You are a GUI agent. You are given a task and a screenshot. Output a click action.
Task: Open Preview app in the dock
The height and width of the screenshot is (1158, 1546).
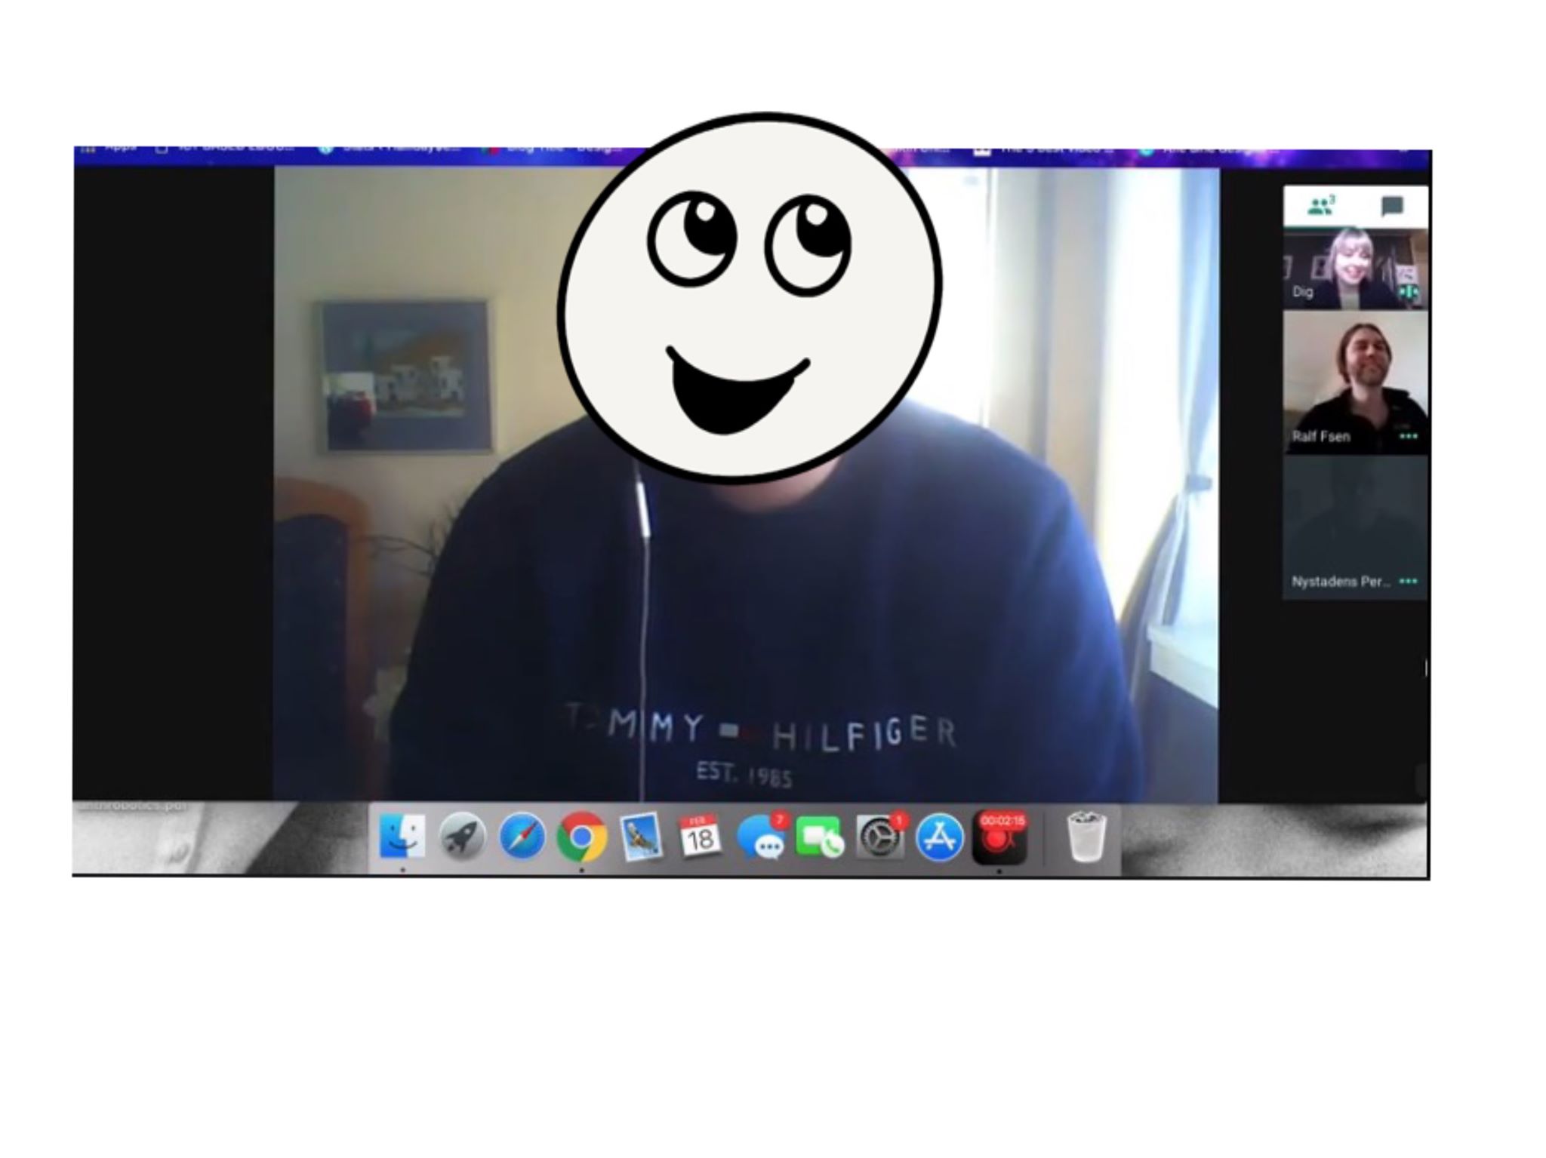pyautogui.click(x=641, y=836)
